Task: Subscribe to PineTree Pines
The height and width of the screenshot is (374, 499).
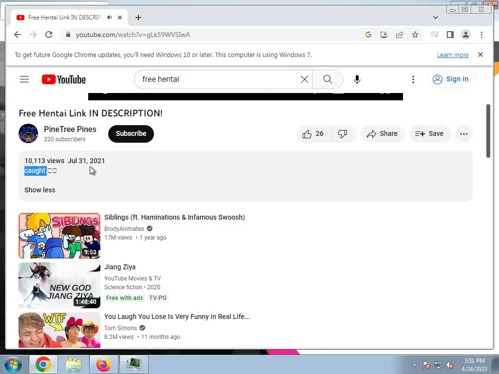Action: [131, 133]
